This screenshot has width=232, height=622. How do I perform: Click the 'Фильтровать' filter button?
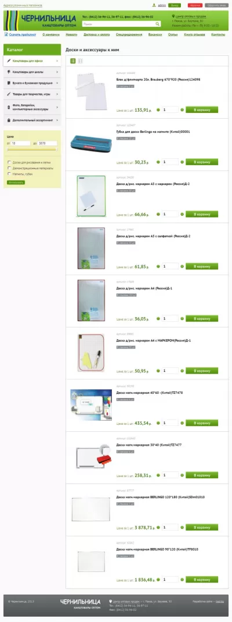[16, 183]
